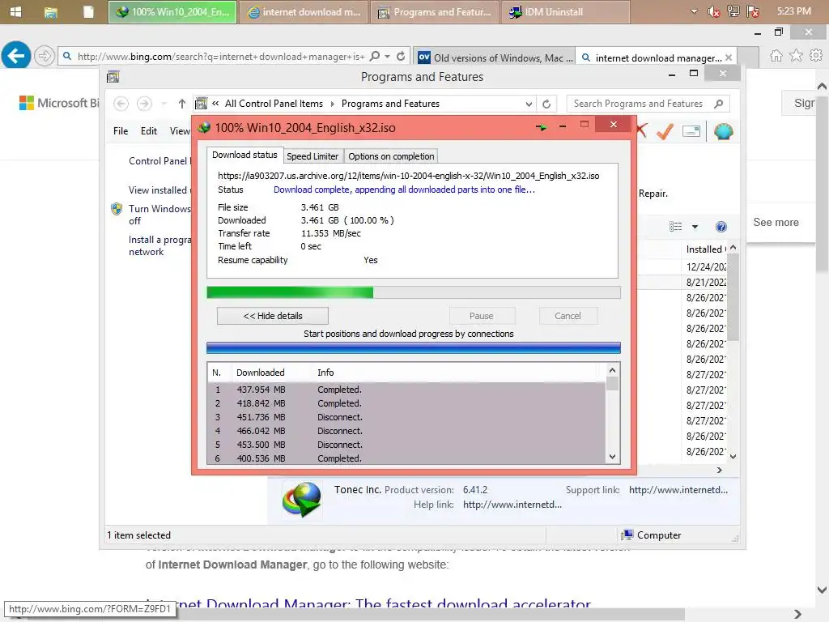The width and height of the screenshot is (829, 622).
Task: Click Installed On column header
Action: pos(705,249)
